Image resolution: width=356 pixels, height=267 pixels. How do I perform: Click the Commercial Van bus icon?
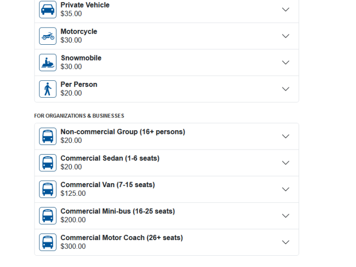tap(48, 189)
